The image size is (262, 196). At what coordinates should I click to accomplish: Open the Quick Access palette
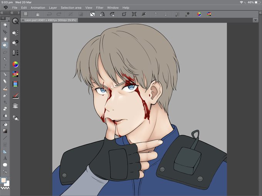(x=15, y=21)
